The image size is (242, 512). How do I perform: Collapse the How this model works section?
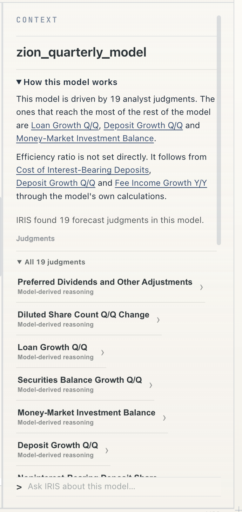point(67,82)
